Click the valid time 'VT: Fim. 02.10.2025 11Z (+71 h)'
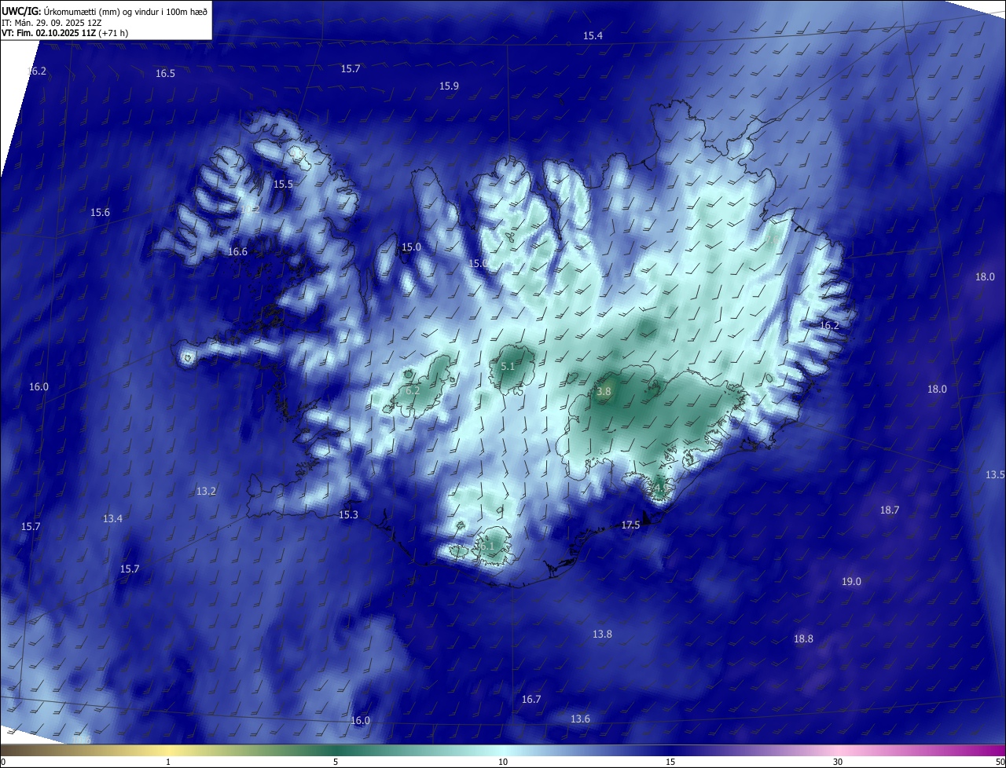 pyautogui.click(x=65, y=34)
